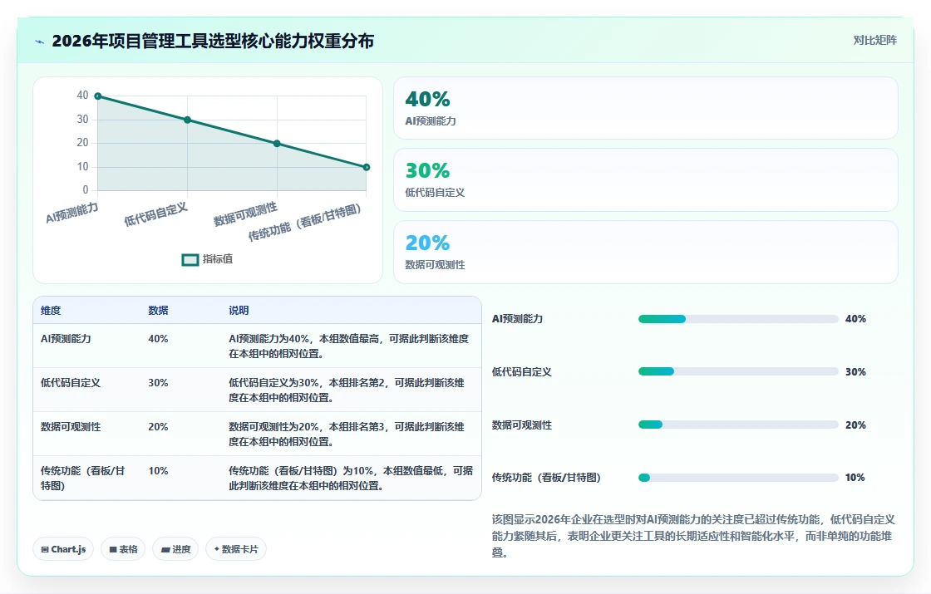Click the 进度 tag
931x594 pixels.
175,549
